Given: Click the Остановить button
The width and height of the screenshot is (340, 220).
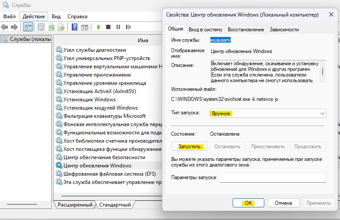Looking at the screenshot, I should (x=227, y=147).
